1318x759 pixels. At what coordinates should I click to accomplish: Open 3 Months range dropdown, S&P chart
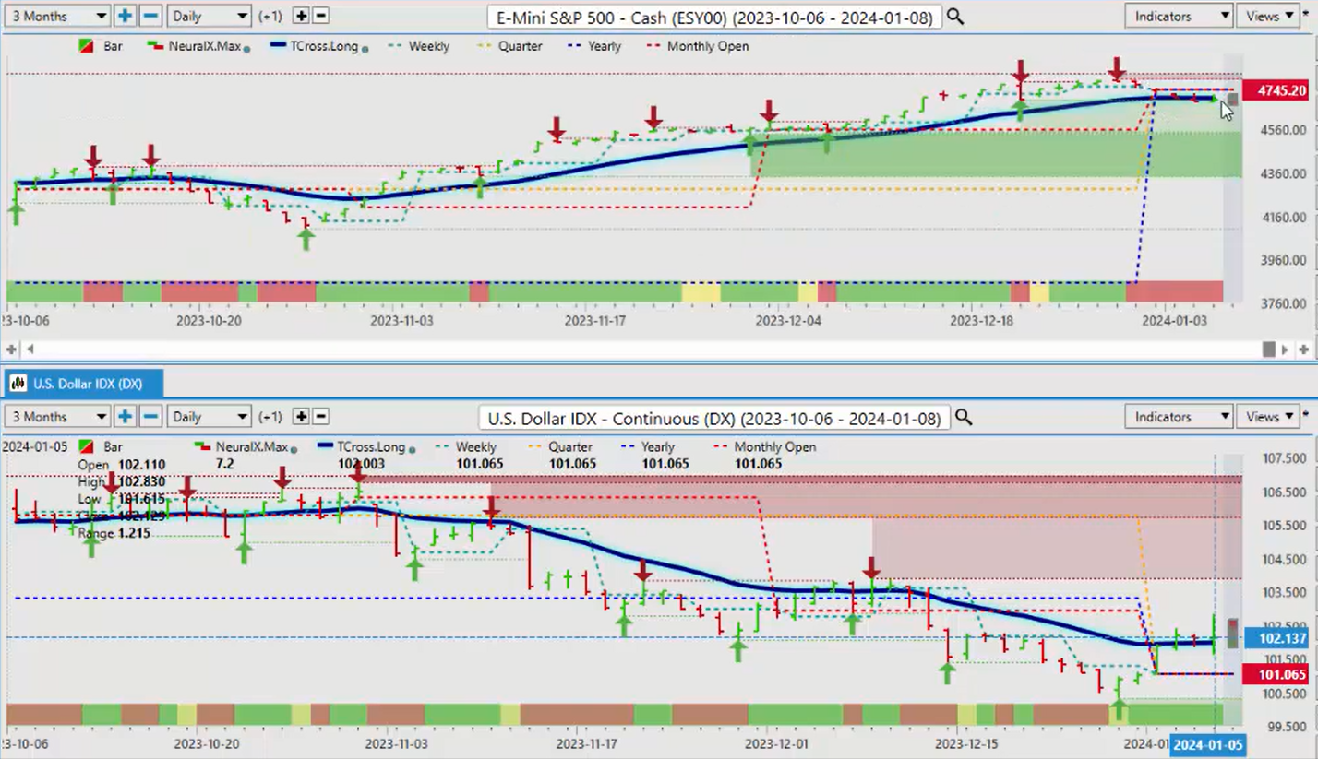click(x=57, y=16)
